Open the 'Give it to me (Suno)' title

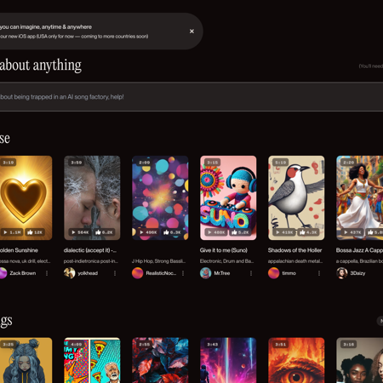pos(224,250)
